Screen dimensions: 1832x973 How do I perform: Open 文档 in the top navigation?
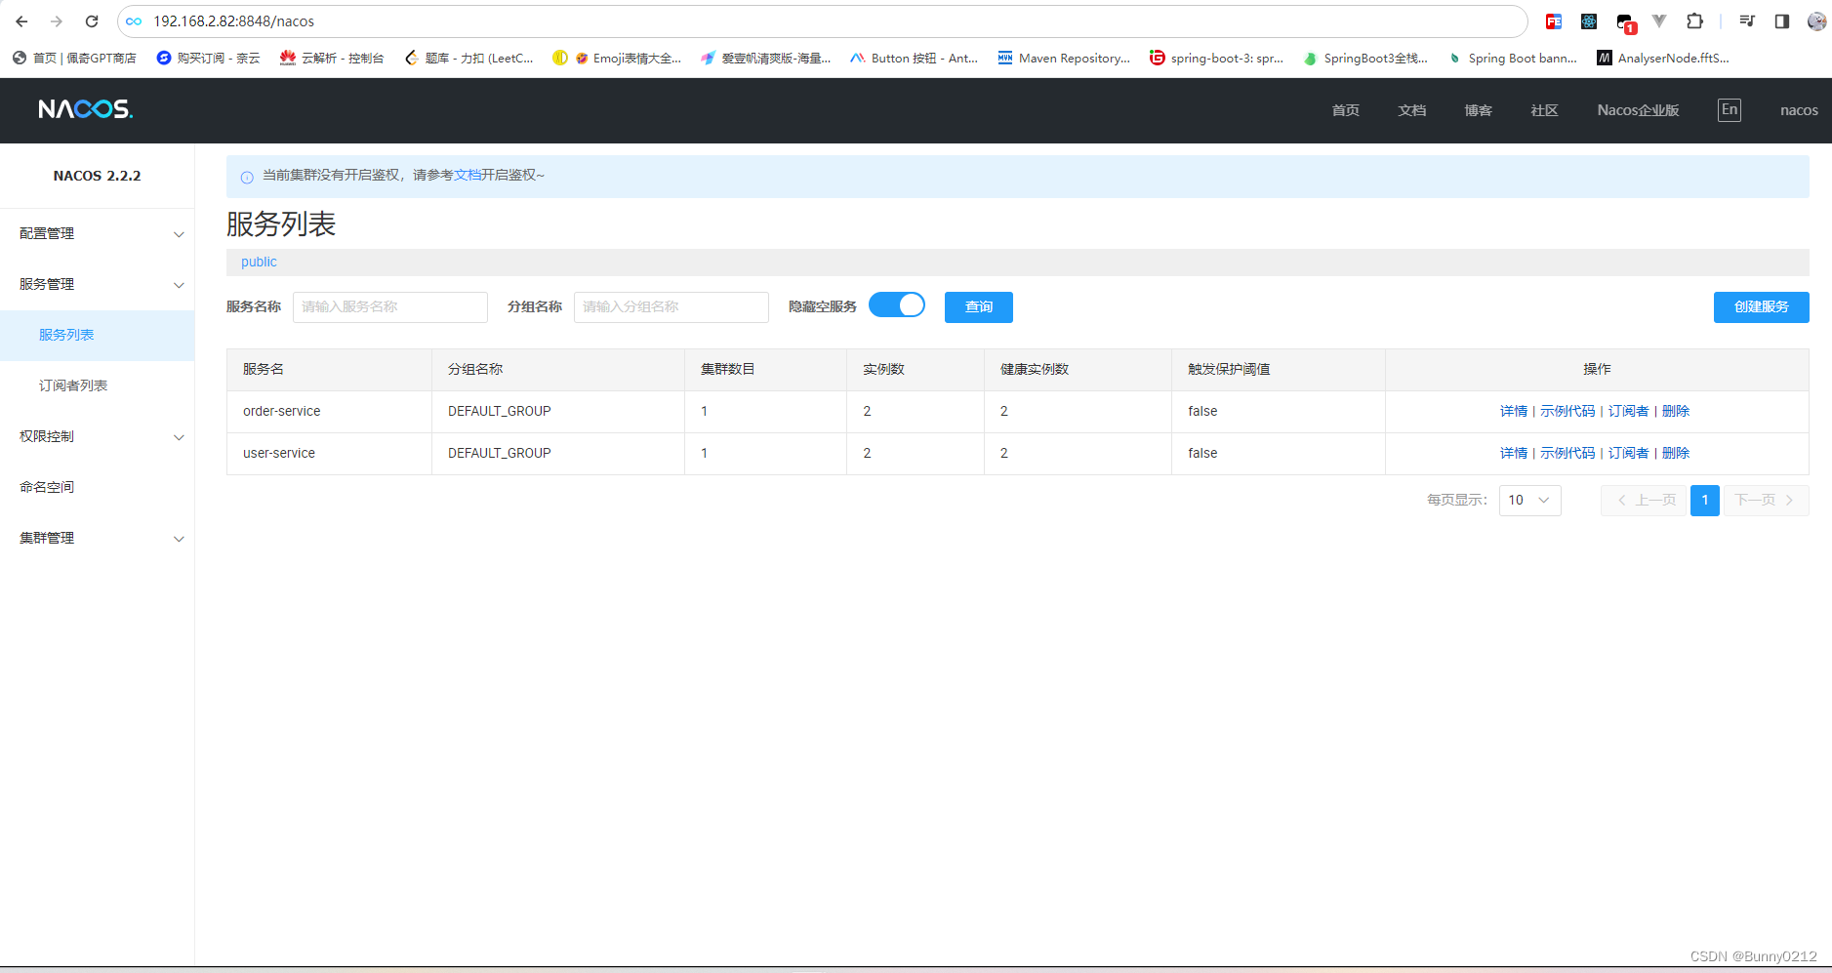click(x=1412, y=110)
